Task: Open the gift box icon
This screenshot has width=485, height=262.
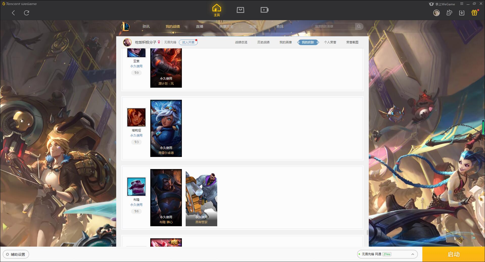Action: [x=474, y=13]
